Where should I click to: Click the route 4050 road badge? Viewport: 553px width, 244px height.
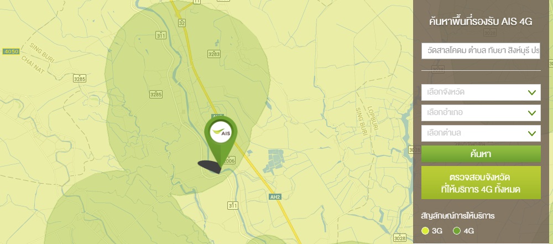(11, 51)
